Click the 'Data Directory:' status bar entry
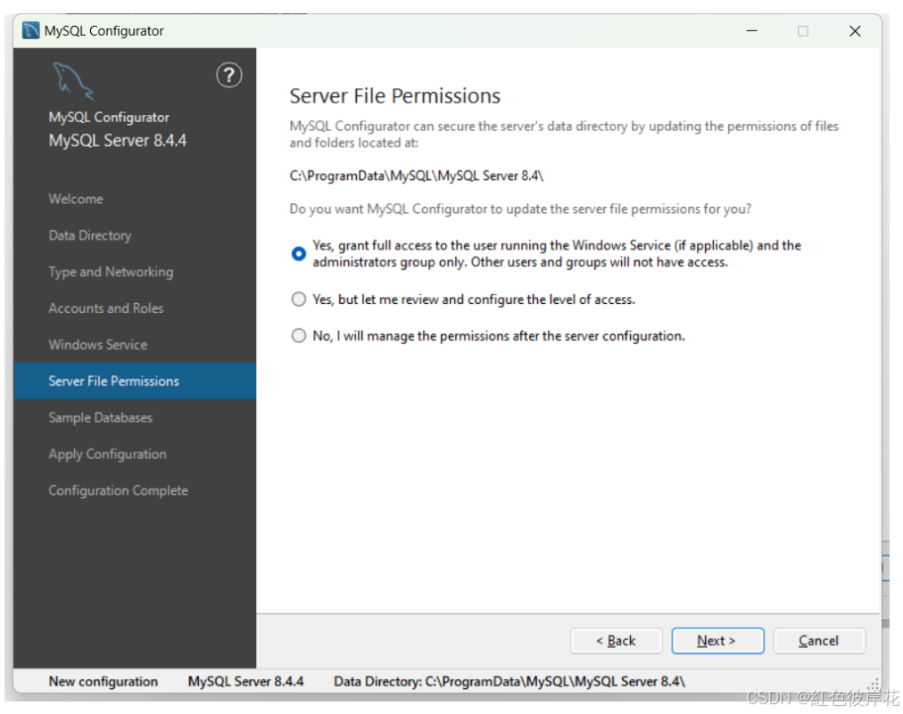This screenshot has width=903, height=714. point(509,681)
